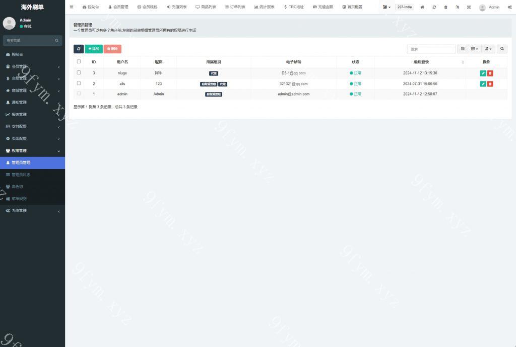Open the 会员钱包 tab in top navigation
Screen dimensions: 516x347
(148, 7)
